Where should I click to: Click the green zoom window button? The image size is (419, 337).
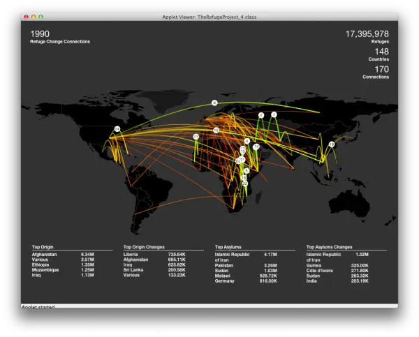[41, 17]
